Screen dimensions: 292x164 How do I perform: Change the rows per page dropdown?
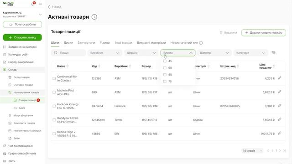[252, 151]
